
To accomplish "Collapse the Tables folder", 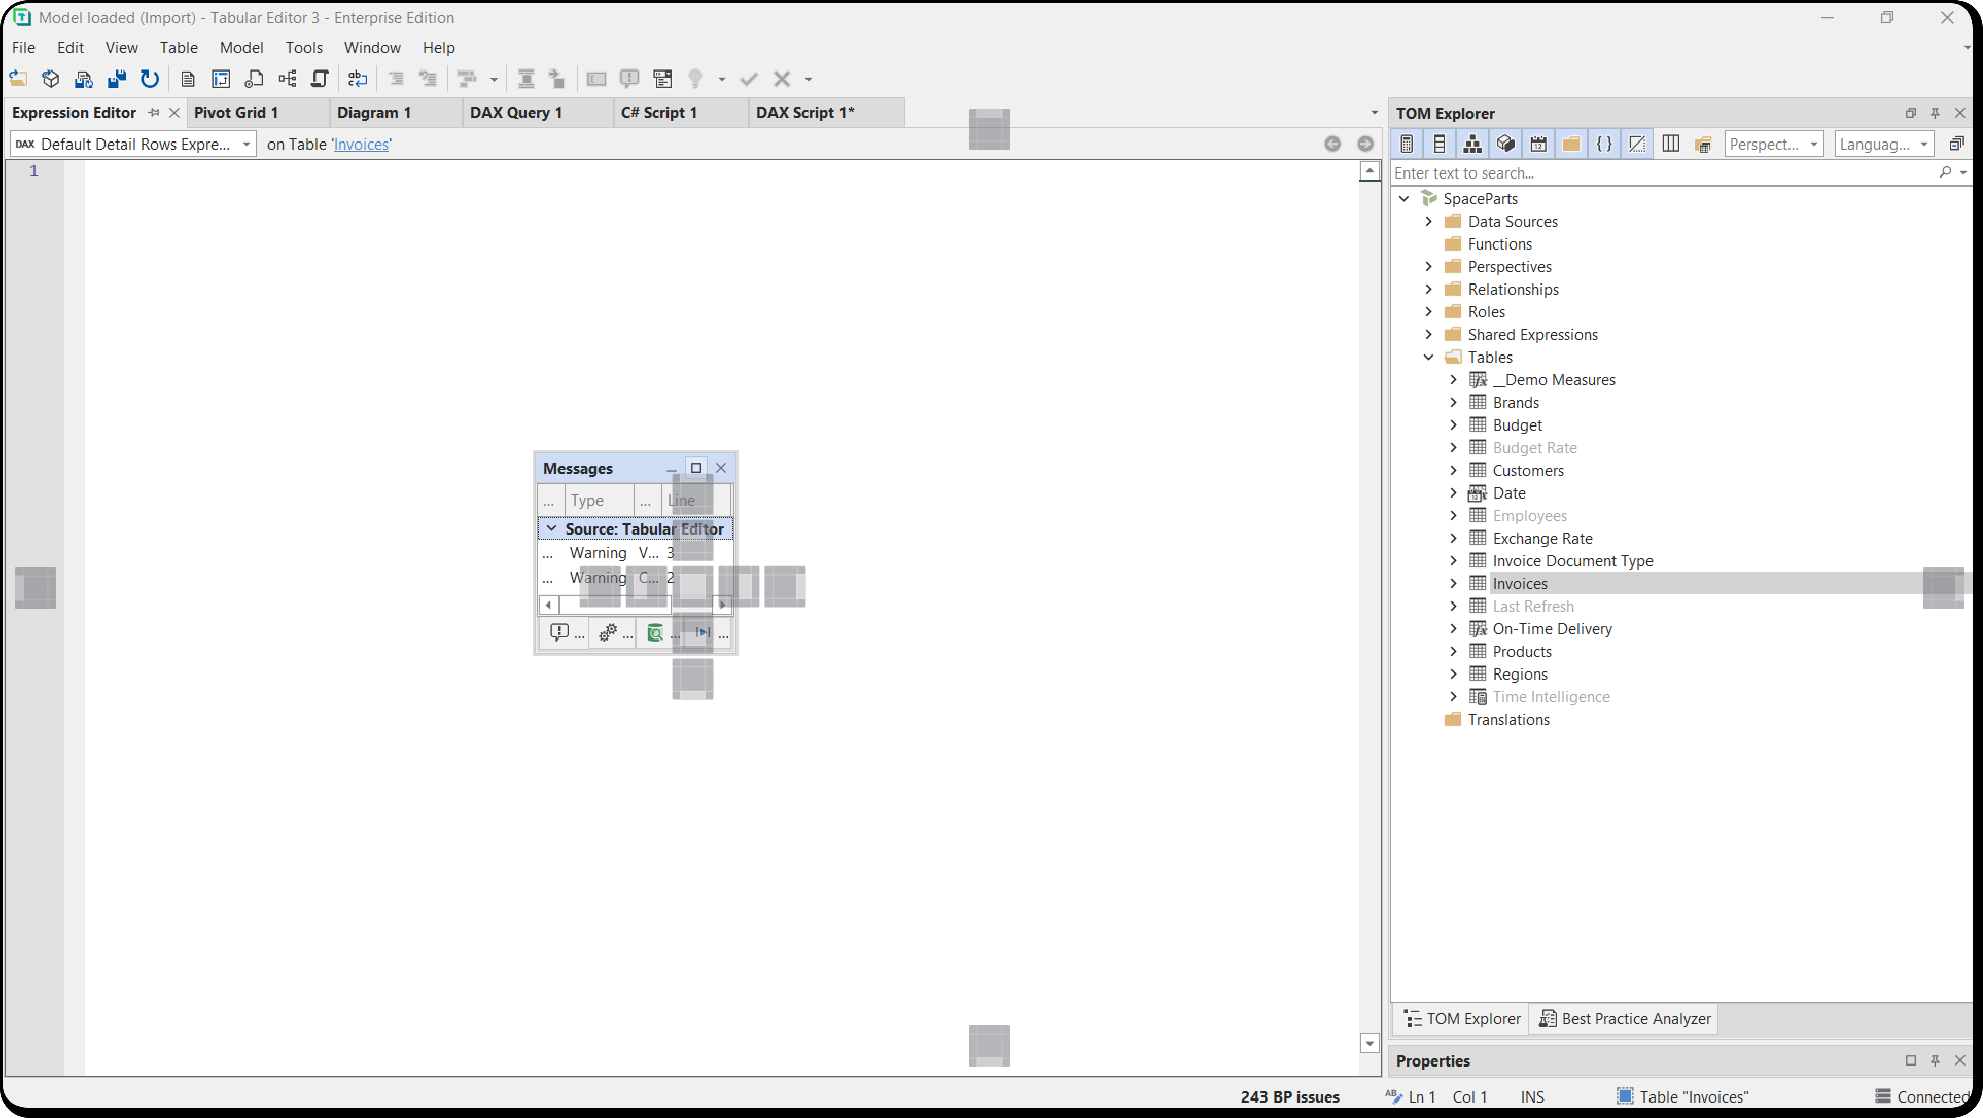I will tap(1430, 357).
